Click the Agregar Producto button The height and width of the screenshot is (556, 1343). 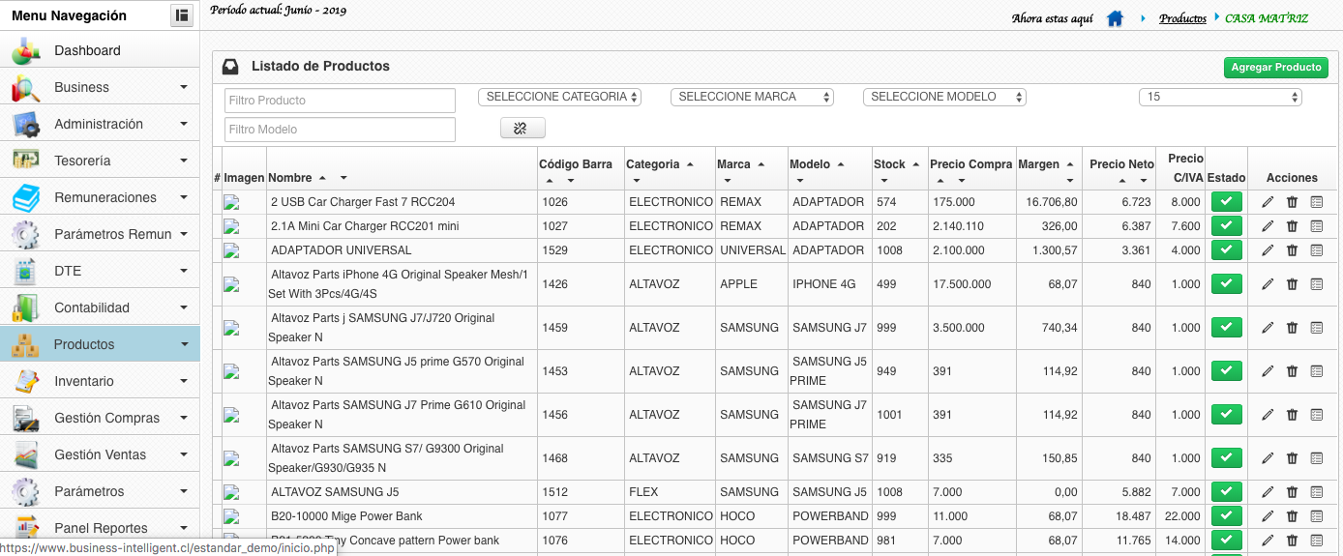1276,68
